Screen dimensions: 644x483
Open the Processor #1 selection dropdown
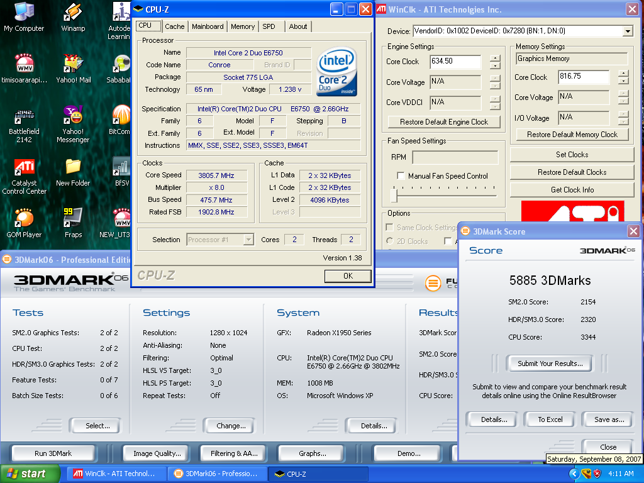point(248,240)
